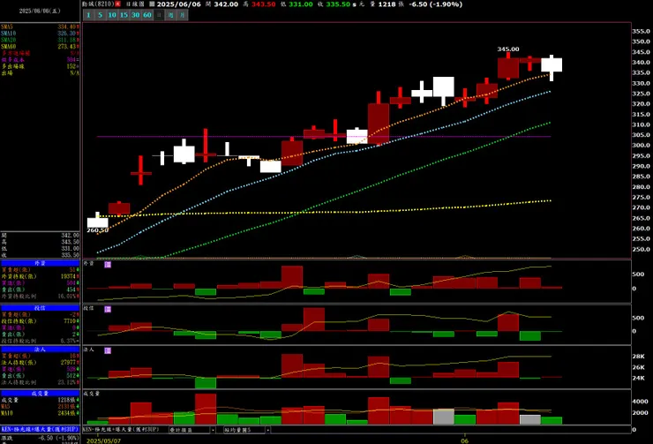Click the 外資持股比例 value 16.01%
653x444 pixels.
pos(68,296)
